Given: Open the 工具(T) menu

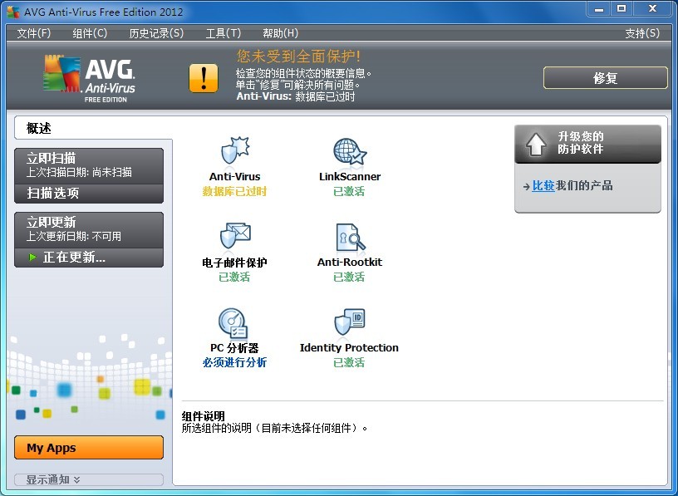Looking at the screenshot, I should (x=223, y=33).
